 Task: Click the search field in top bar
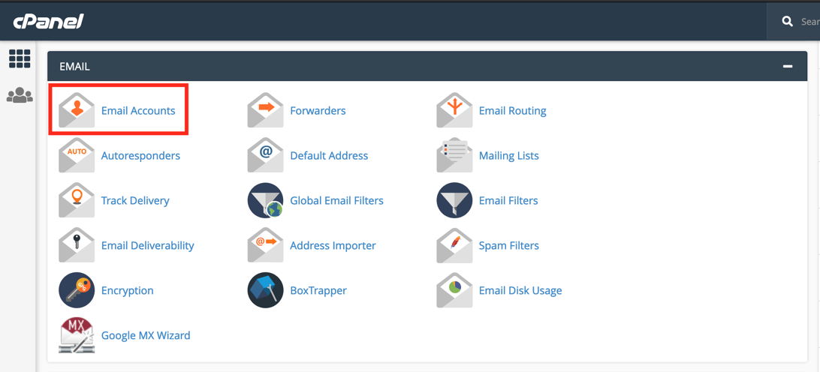(808, 22)
